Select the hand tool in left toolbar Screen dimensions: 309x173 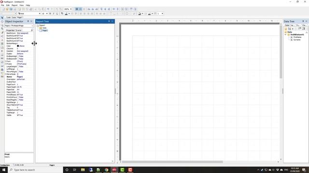click(x=2, y=22)
